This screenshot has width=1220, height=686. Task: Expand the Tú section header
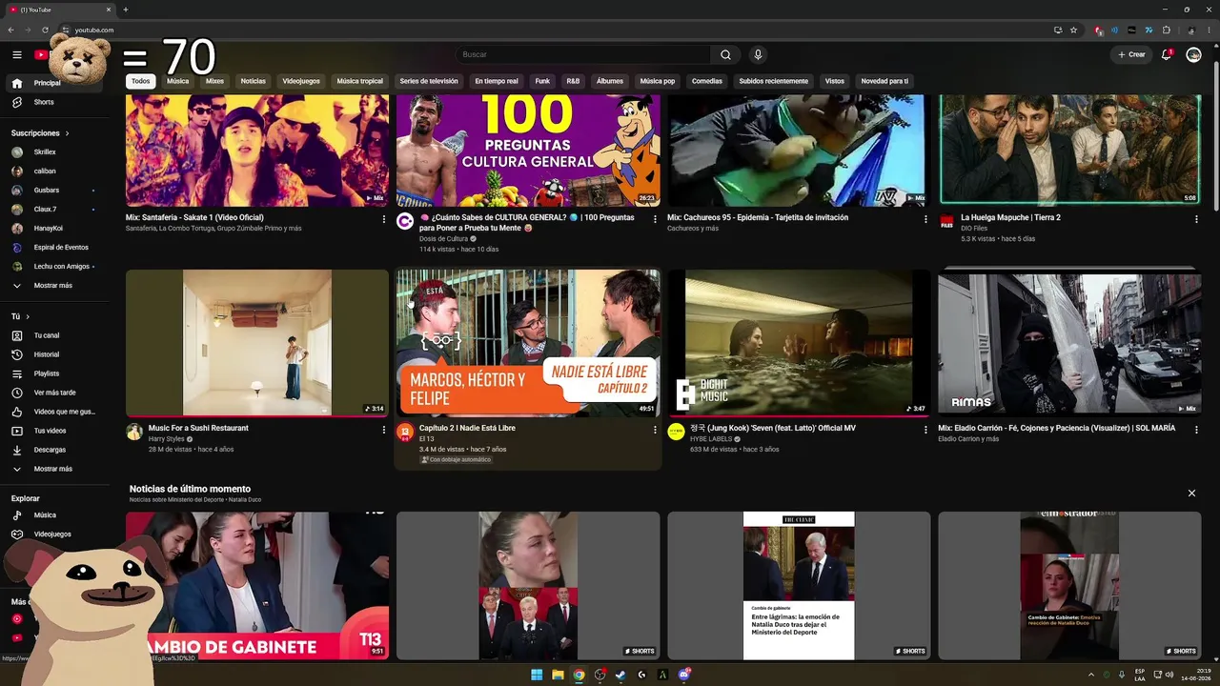click(x=20, y=316)
